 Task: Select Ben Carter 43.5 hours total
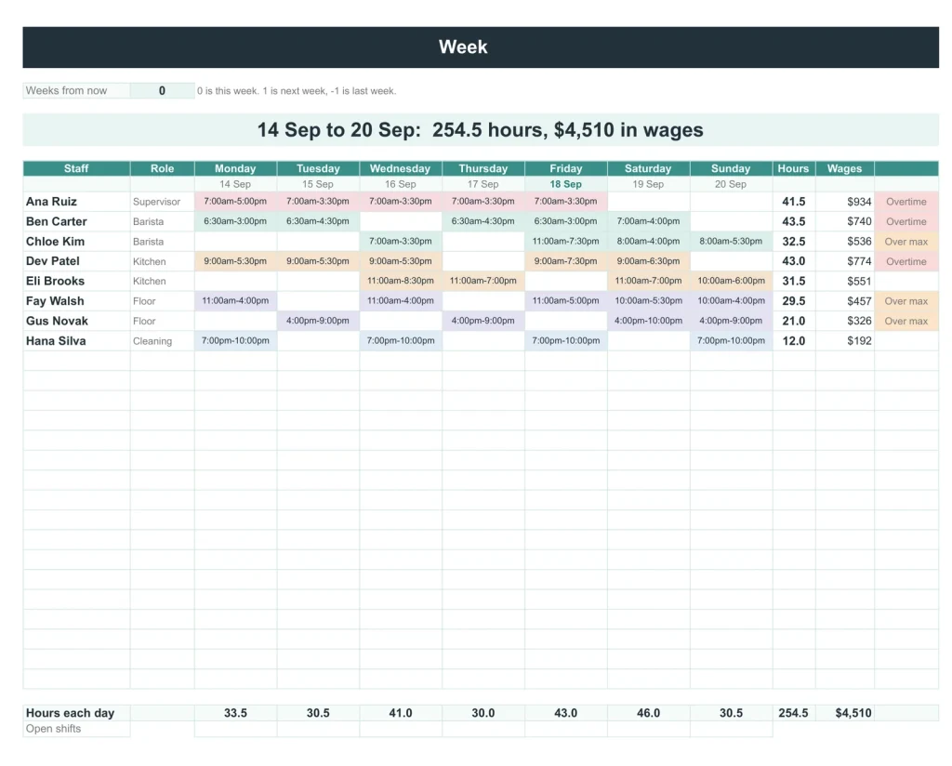tap(794, 221)
